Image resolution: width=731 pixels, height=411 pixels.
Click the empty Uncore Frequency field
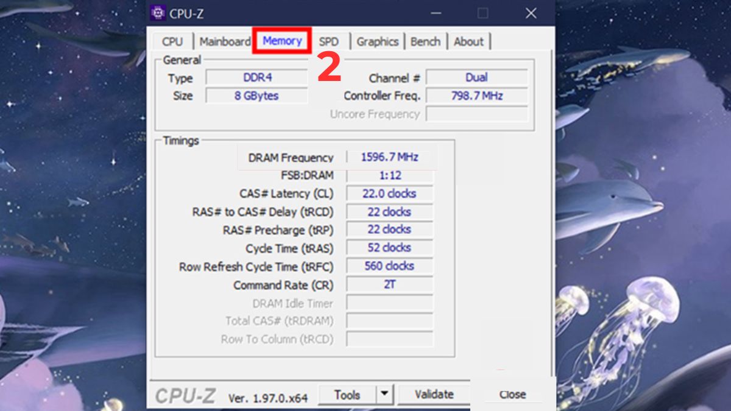point(476,114)
